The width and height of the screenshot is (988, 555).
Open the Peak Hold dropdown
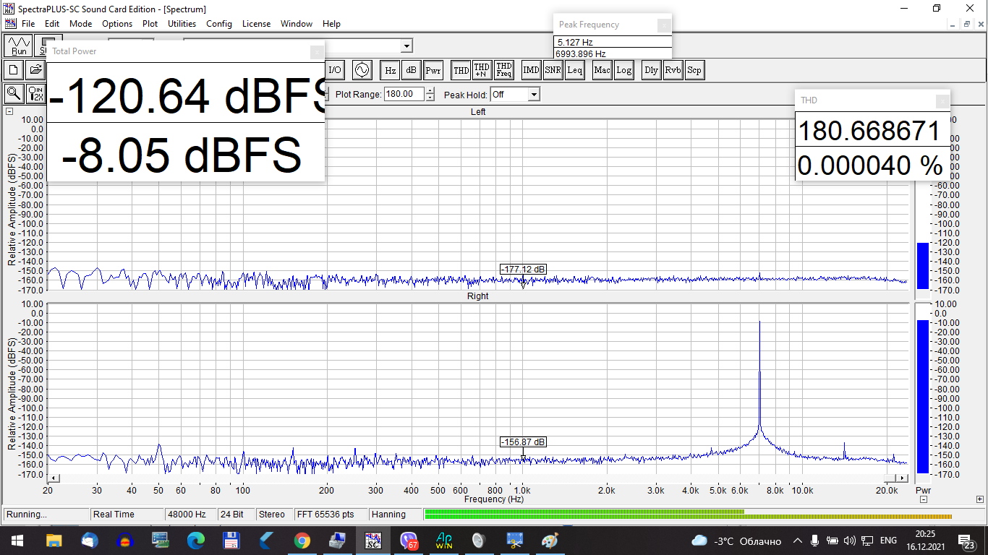pyautogui.click(x=533, y=95)
